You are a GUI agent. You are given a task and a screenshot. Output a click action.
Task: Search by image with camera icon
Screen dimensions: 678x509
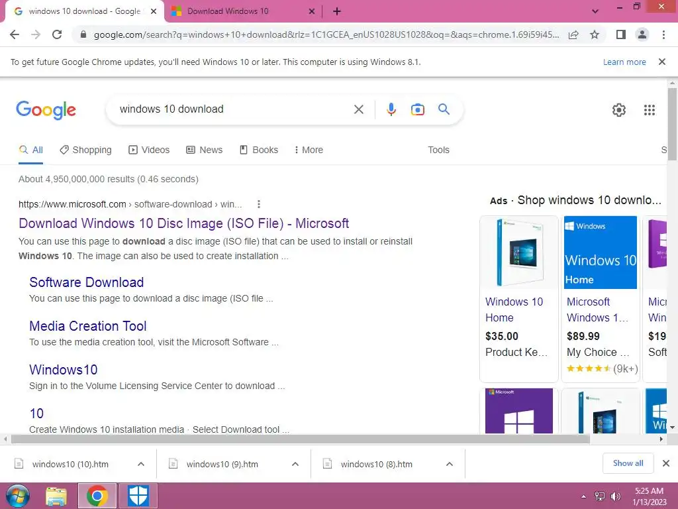(417, 109)
